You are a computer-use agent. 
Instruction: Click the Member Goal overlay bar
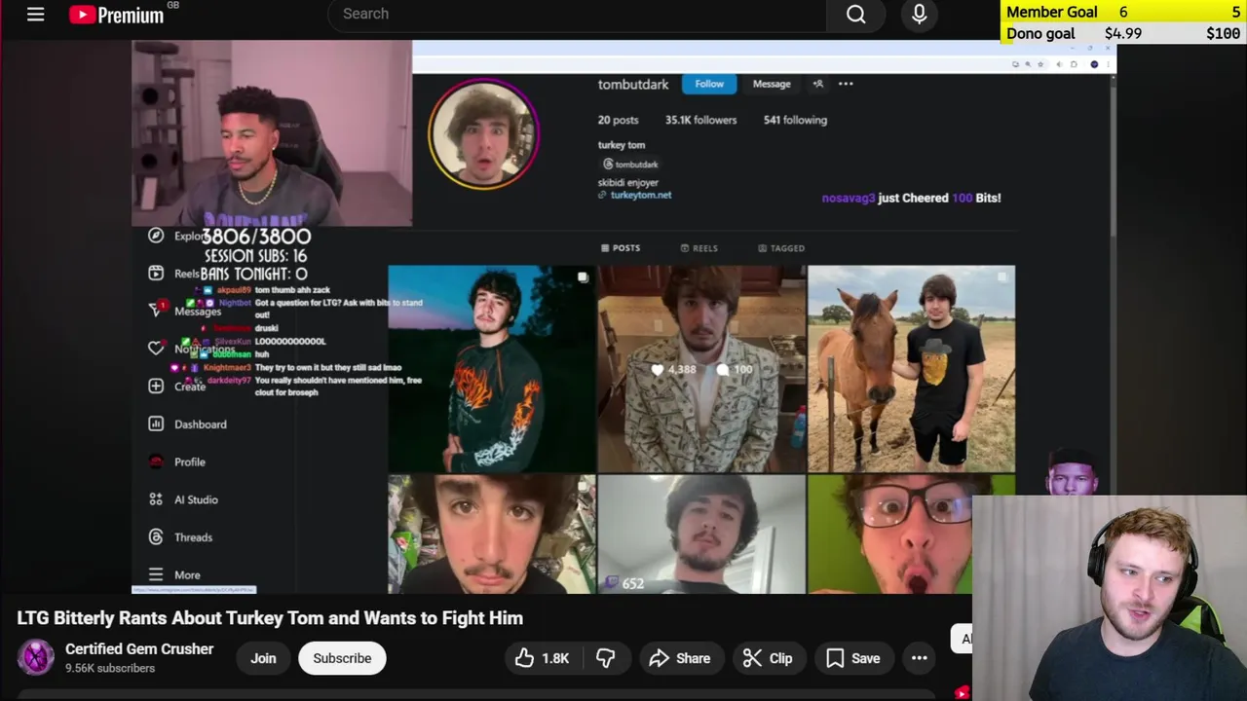(1123, 12)
